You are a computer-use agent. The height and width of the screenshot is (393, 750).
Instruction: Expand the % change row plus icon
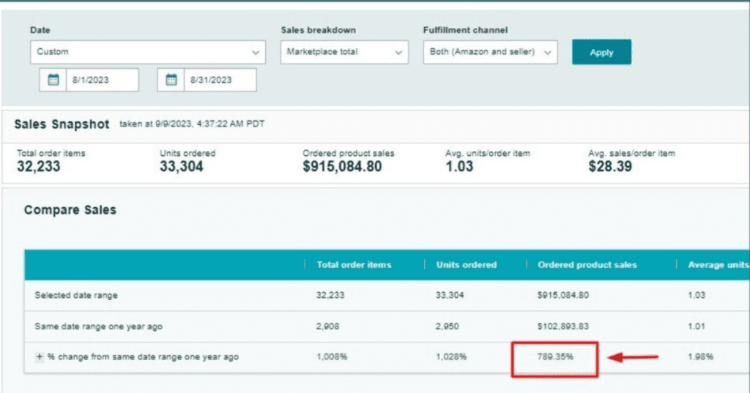[x=40, y=357]
